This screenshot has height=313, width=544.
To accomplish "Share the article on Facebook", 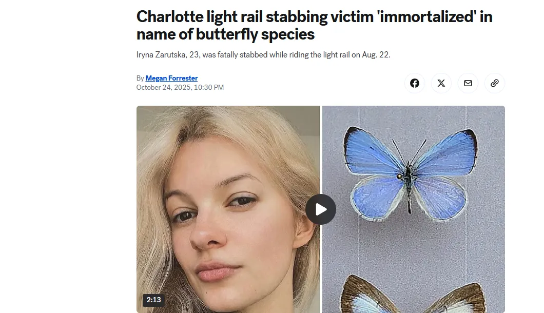I will 414,83.
